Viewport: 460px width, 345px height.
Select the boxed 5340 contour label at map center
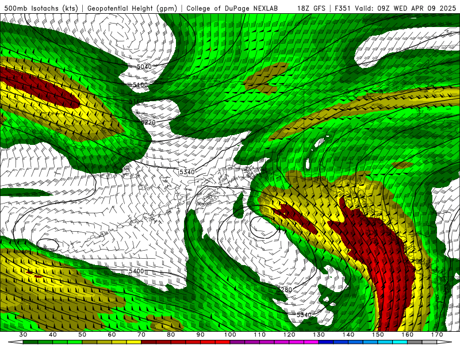(187, 172)
